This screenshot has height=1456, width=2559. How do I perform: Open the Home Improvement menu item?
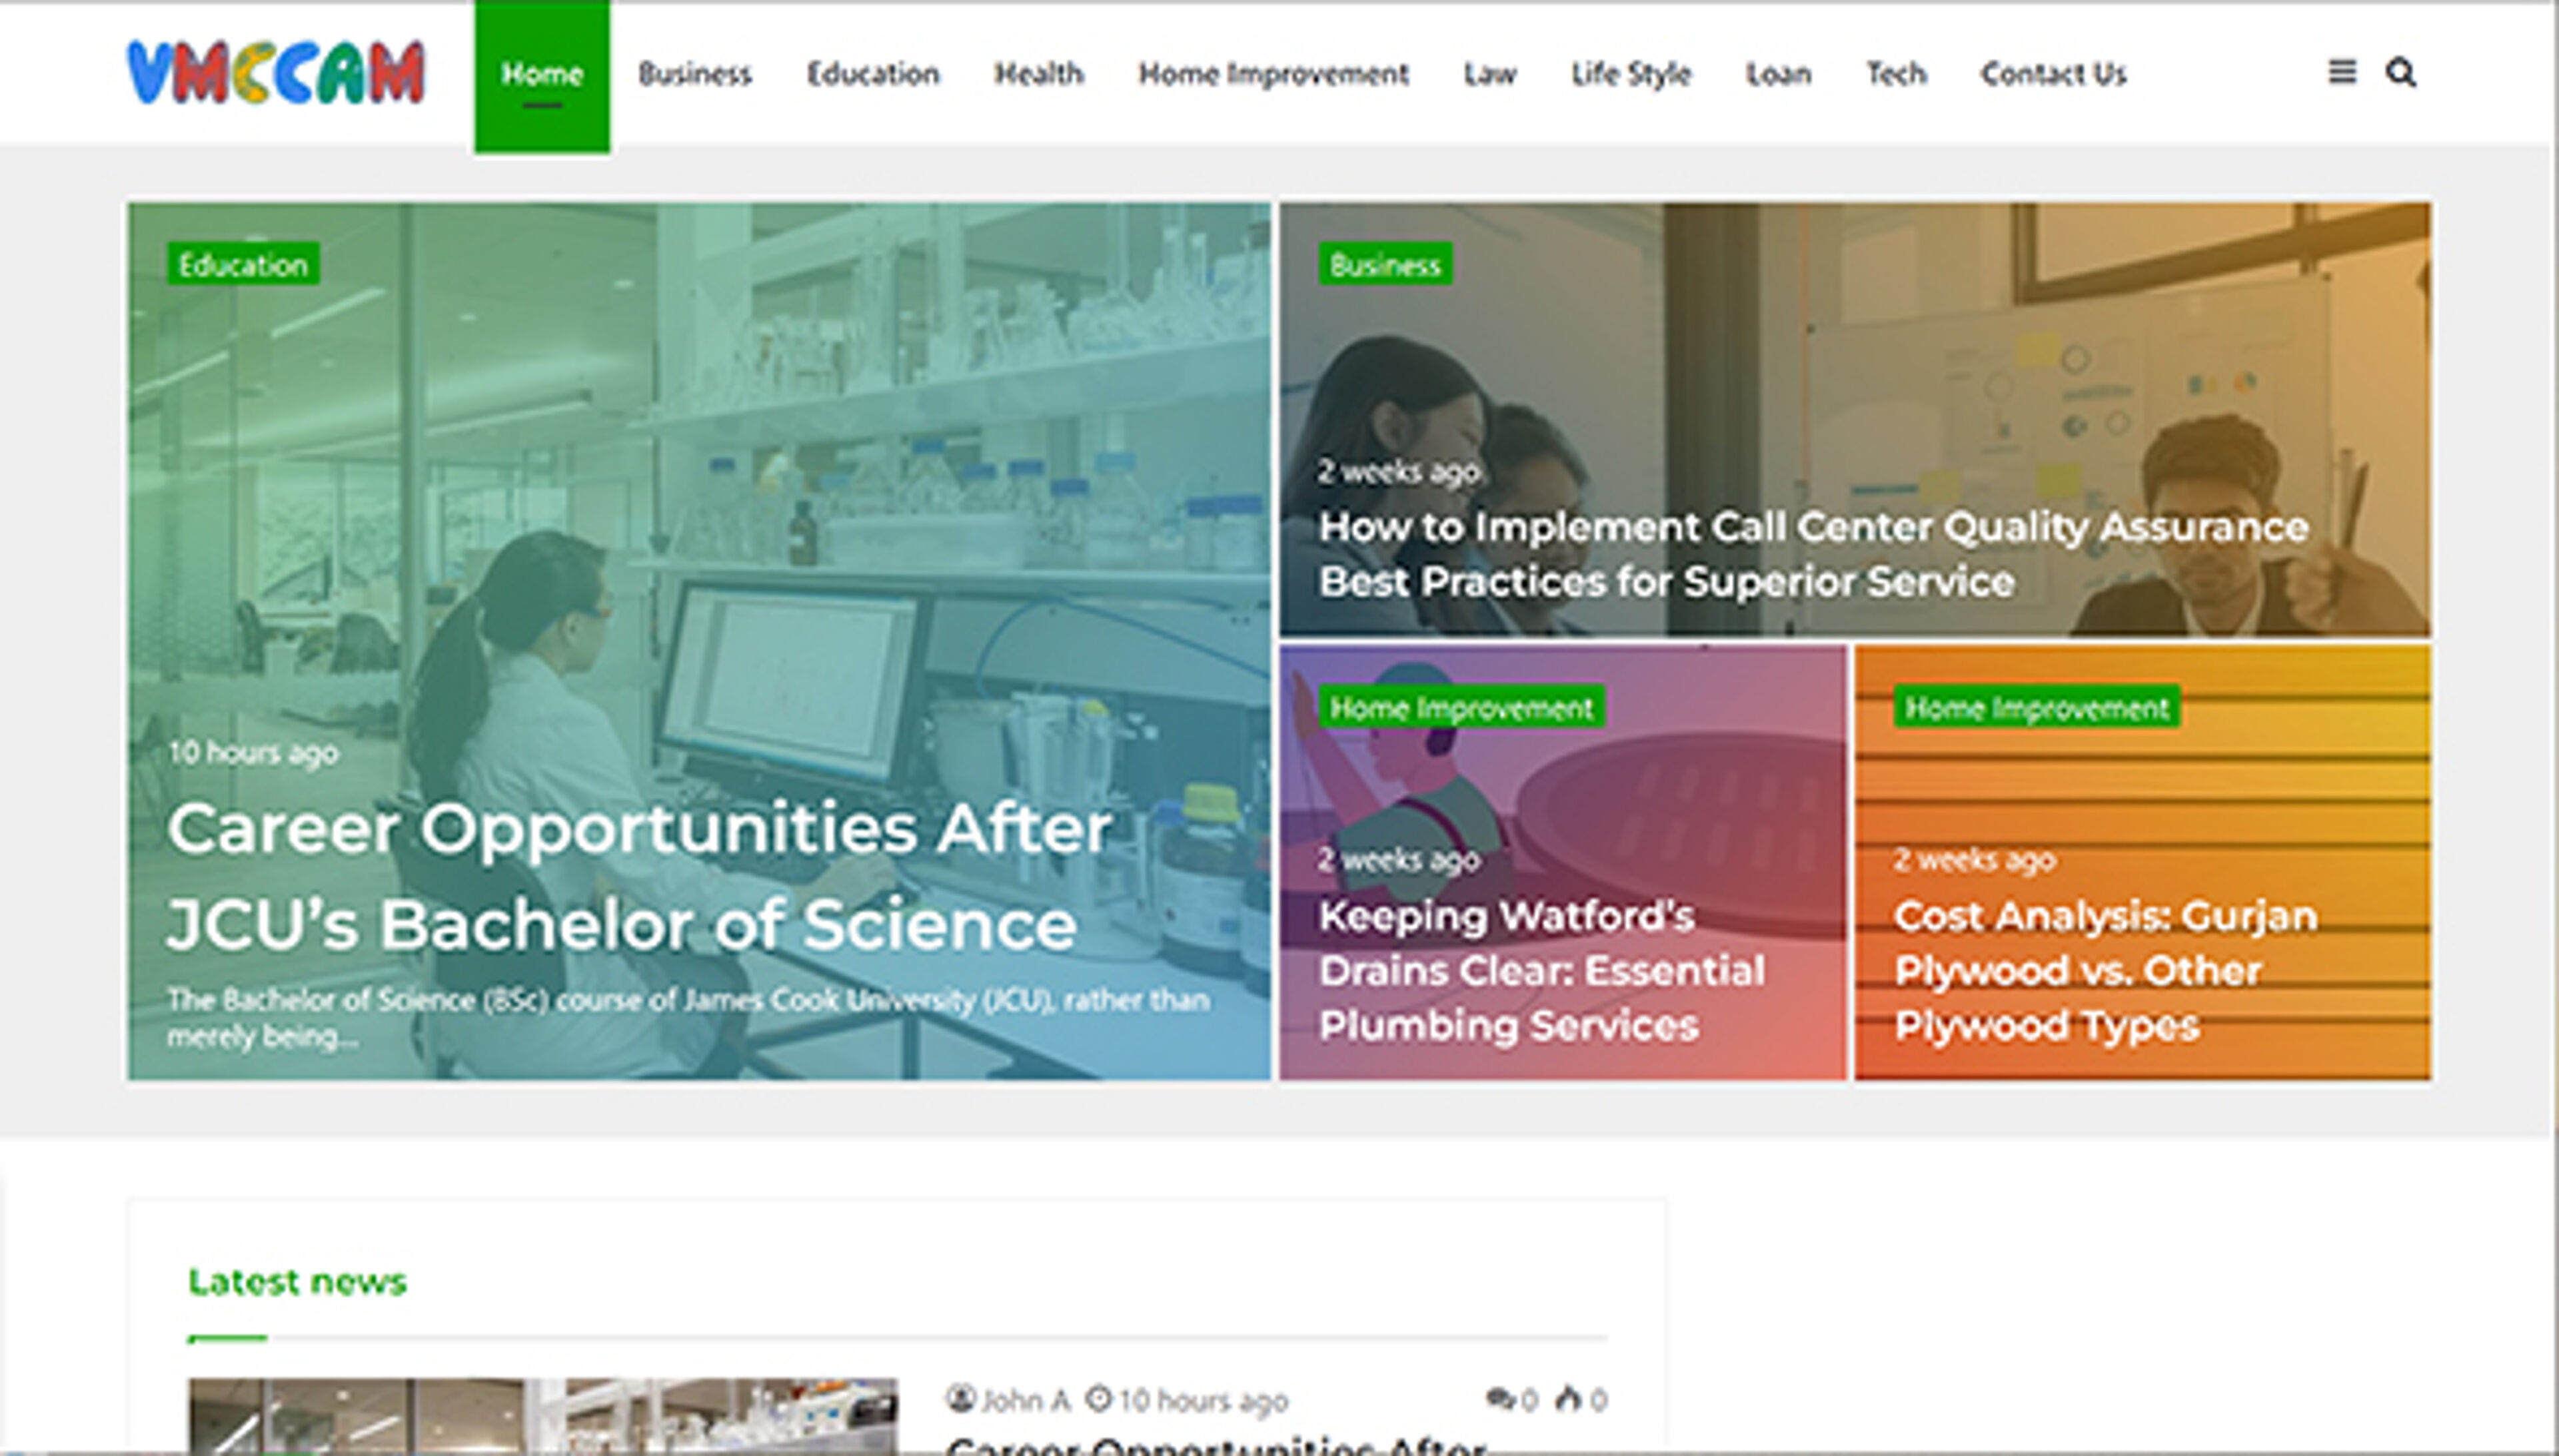tap(1274, 74)
